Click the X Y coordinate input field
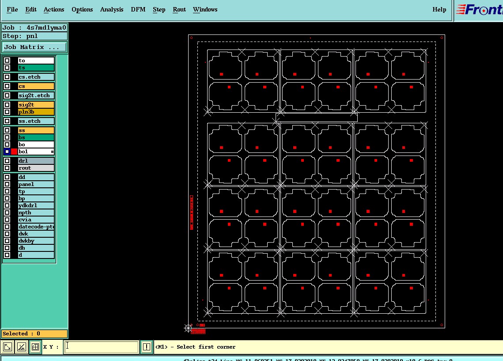This screenshot has width=503, height=361. coord(102,347)
